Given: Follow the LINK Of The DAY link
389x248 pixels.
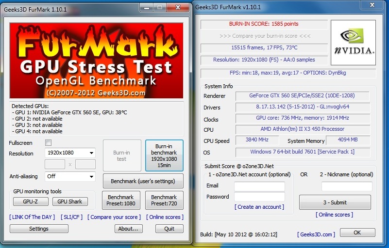Looking at the screenshot, I should (32, 217).
